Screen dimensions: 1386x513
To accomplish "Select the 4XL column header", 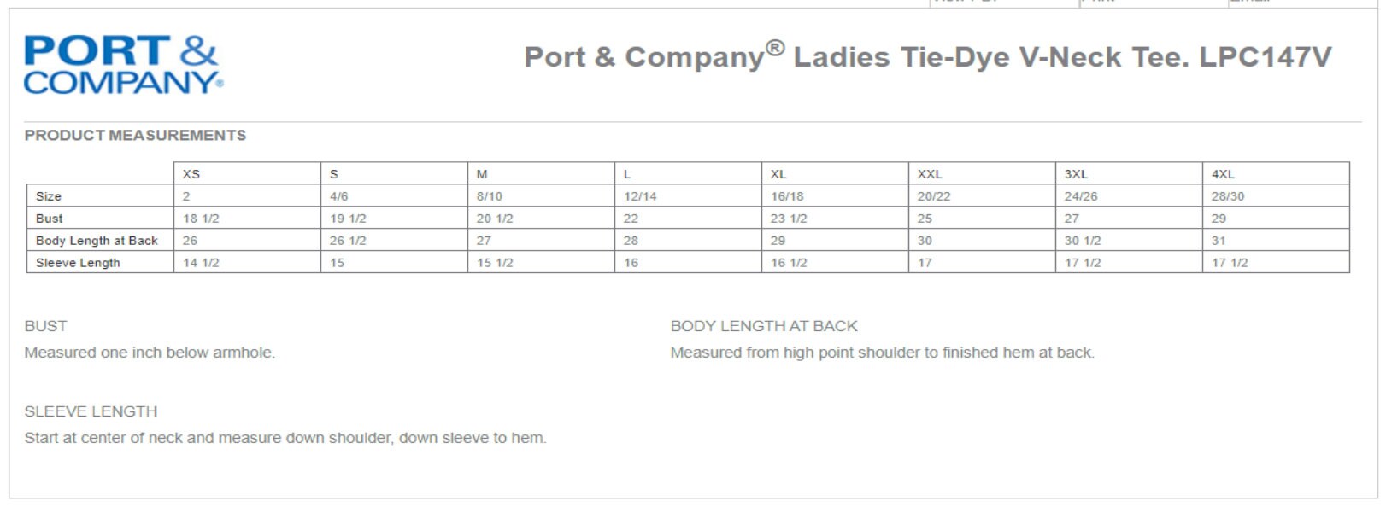I will point(1276,173).
